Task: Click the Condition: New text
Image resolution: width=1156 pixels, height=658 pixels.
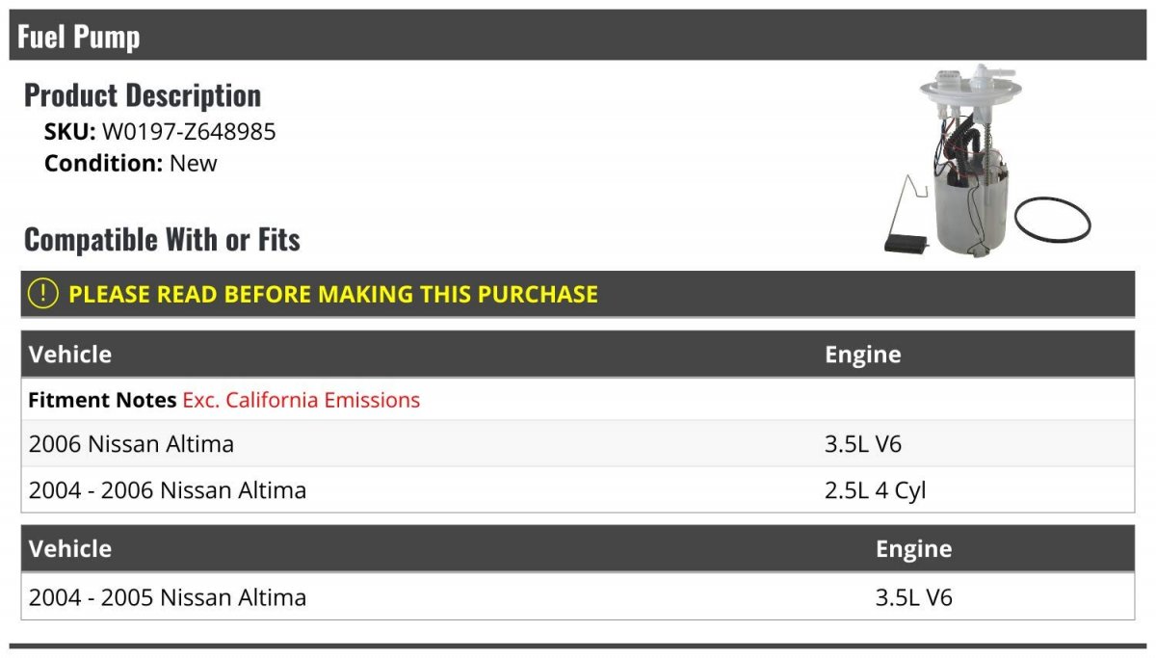Action: click(131, 163)
